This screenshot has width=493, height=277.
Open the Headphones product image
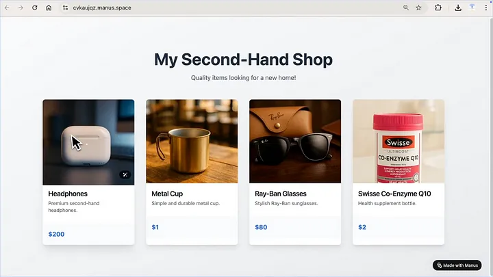pos(88,142)
